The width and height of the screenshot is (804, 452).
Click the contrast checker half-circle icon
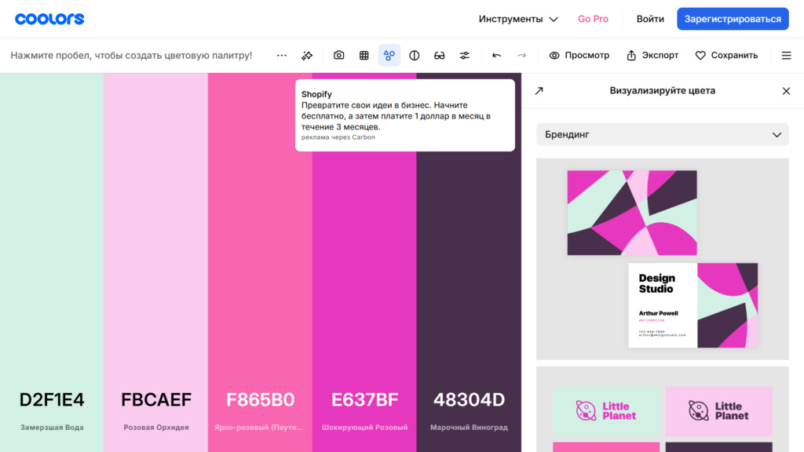[x=415, y=56]
